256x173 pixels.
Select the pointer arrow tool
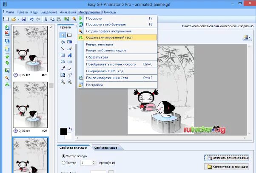coord(63,35)
